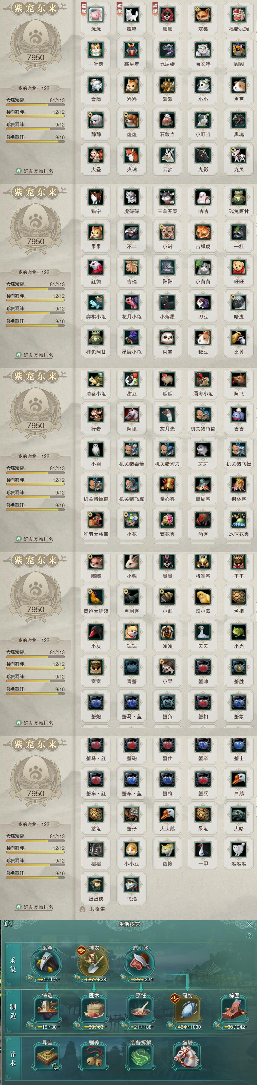
Task: Open the 采金 mining skill
Action: coord(47,963)
